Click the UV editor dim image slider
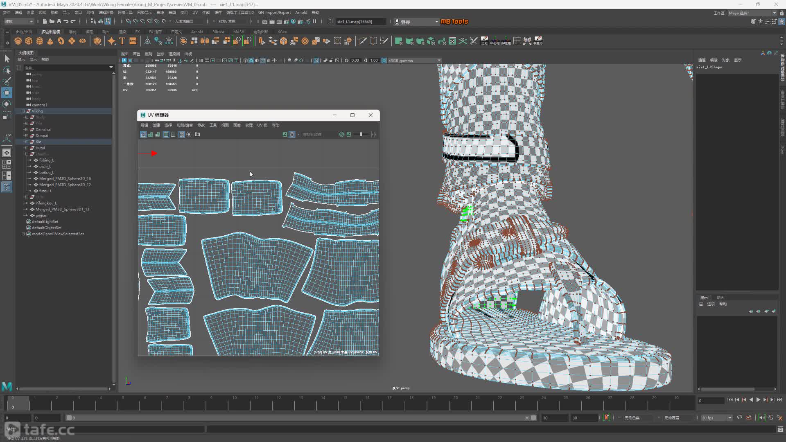 click(x=361, y=134)
